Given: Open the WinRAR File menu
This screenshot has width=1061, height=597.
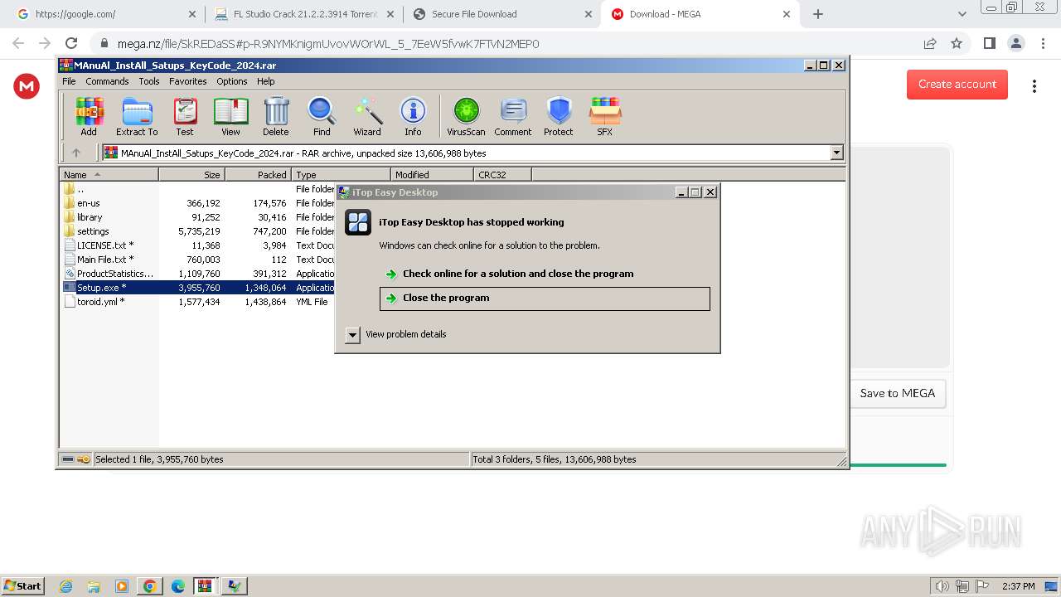Looking at the screenshot, I should pos(69,81).
